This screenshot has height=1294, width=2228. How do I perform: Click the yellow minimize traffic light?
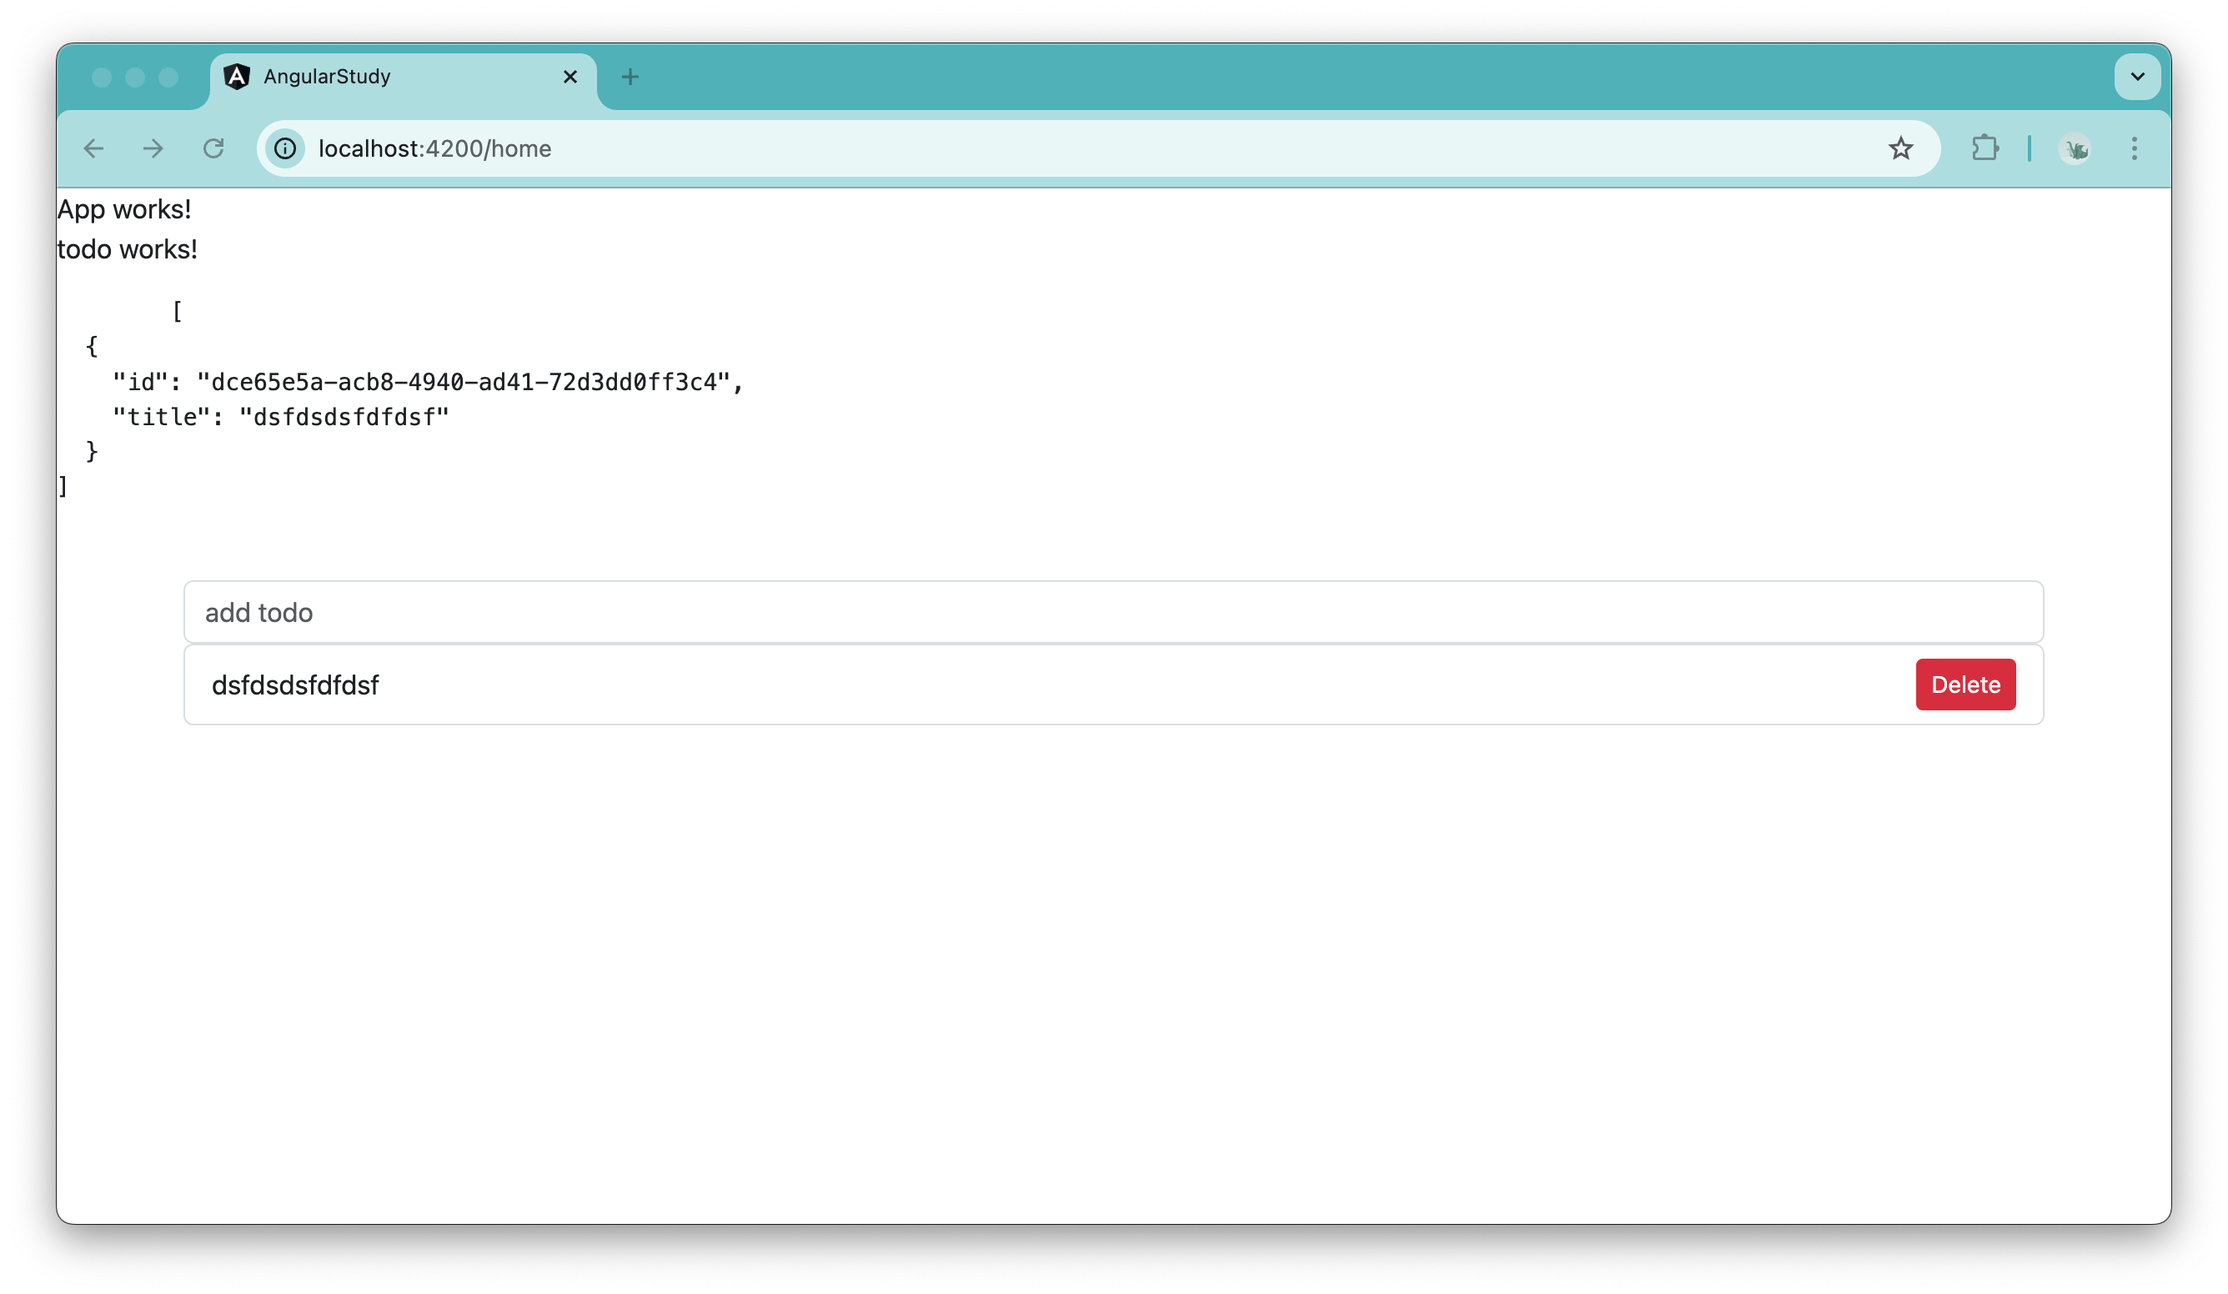[x=136, y=78]
